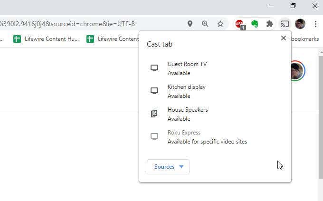Click the page vertical scrollbar

[x=320, y=119]
